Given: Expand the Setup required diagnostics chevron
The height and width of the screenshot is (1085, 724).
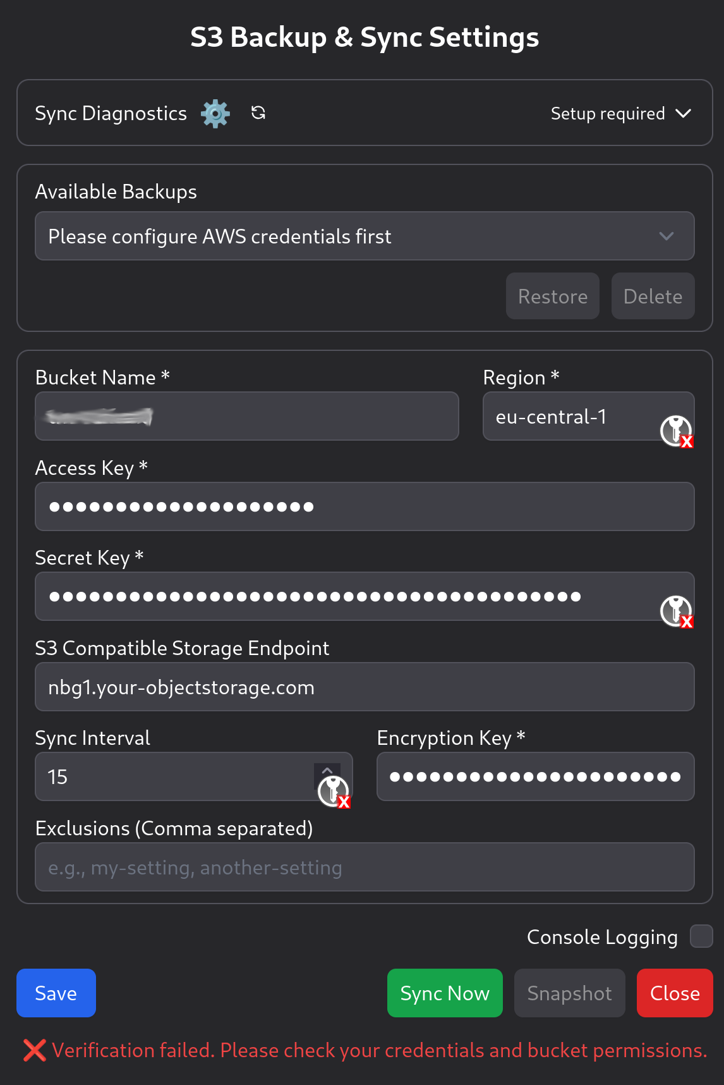Looking at the screenshot, I should 683,113.
